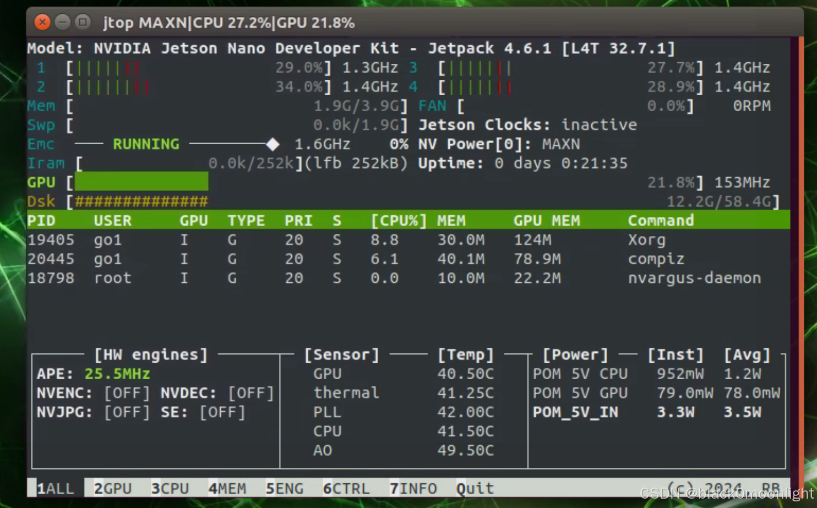Select Quit to exit jtop
Screen dimensions: 817x508
point(475,488)
